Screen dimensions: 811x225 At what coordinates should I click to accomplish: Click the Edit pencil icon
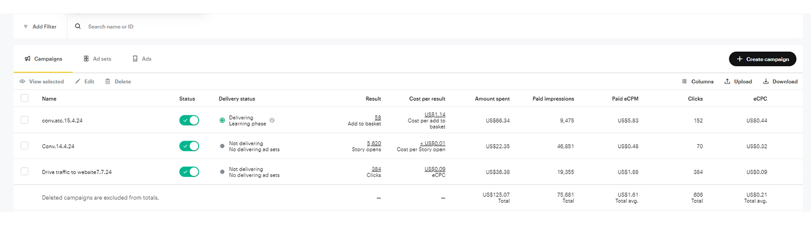78,82
